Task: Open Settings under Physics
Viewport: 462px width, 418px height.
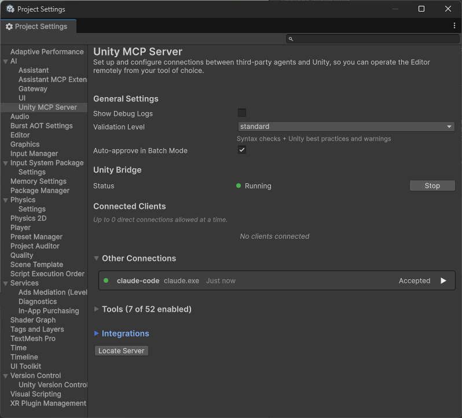Action: click(32, 209)
